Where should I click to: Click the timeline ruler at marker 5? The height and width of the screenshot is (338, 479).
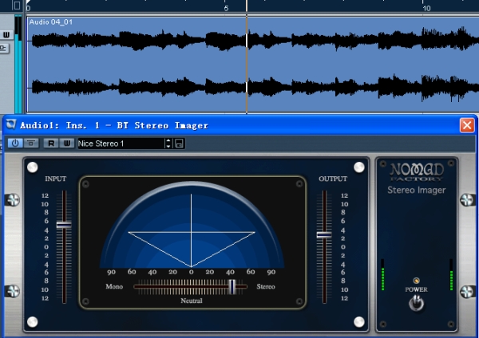tap(226, 8)
